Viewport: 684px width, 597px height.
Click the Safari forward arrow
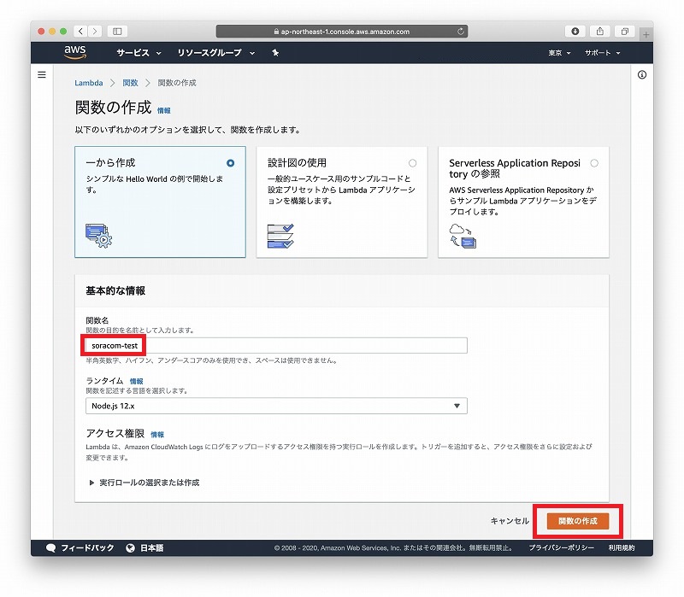tap(95, 32)
